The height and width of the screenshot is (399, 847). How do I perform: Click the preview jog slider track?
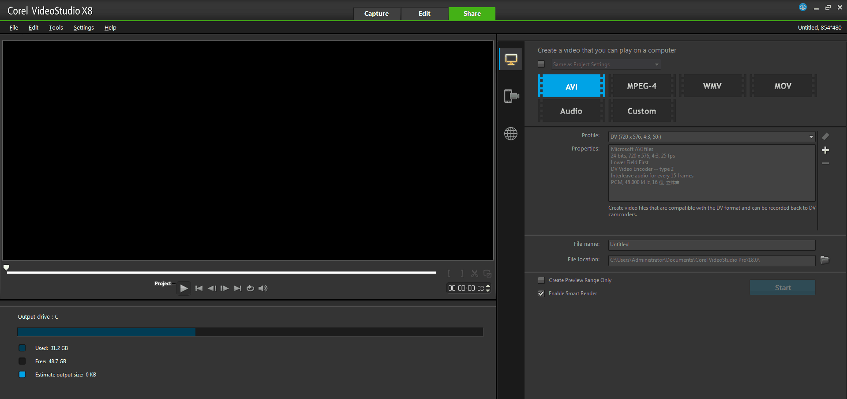[221, 273]
